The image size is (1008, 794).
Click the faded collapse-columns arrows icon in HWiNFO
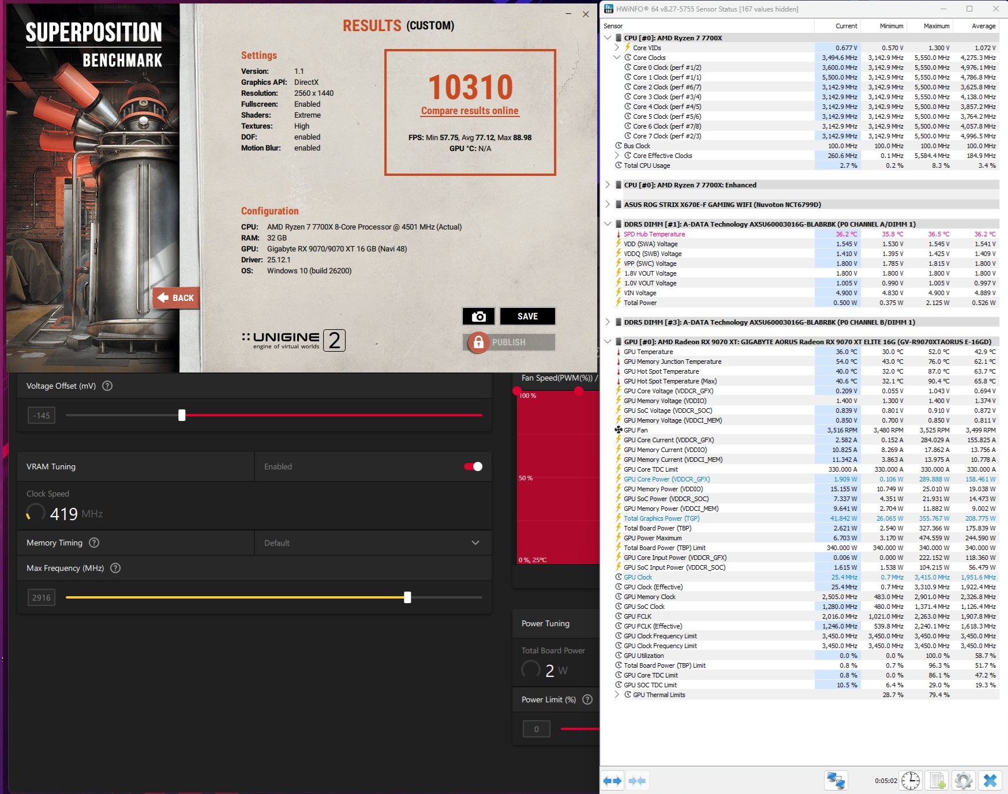(637, 781)
